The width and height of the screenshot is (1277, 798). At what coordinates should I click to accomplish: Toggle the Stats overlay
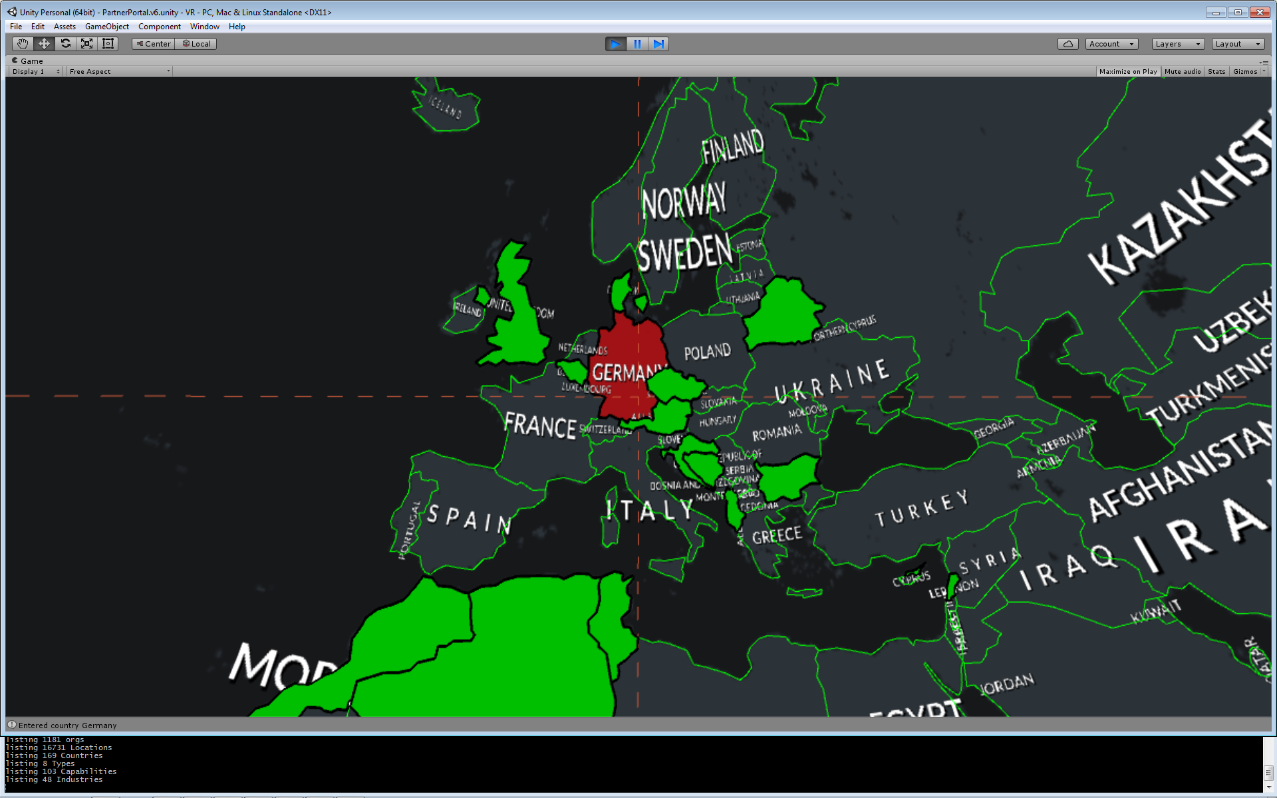tap(1216, 72)
